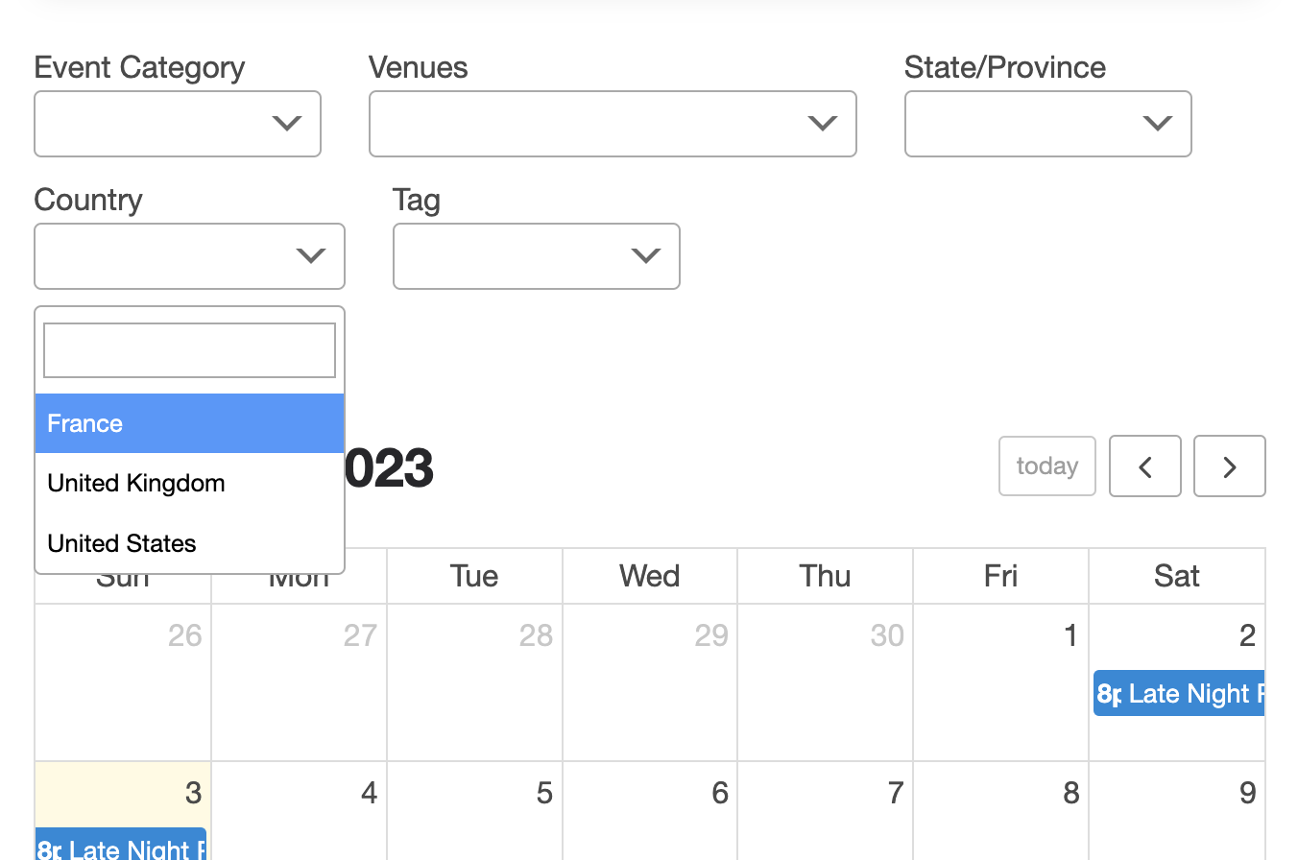Open the State/Province dropdown

pyautogui.click(x=1047, y=124)
